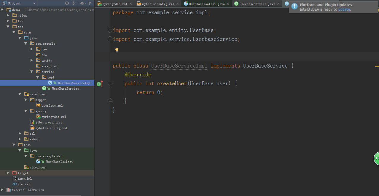
Task: Collapse the service package arrow
Action: pos(32,72)
